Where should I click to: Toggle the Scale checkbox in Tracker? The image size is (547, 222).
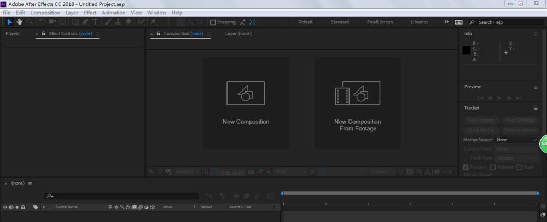click(x=520, y=167)
